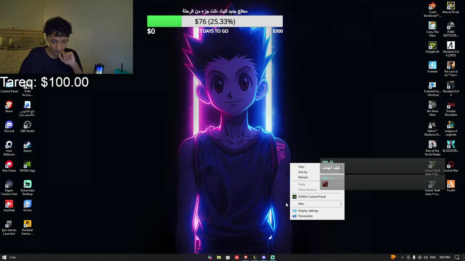
Task: Click the Links toolbar on taskbar
Action: click(x=13, y=257)
